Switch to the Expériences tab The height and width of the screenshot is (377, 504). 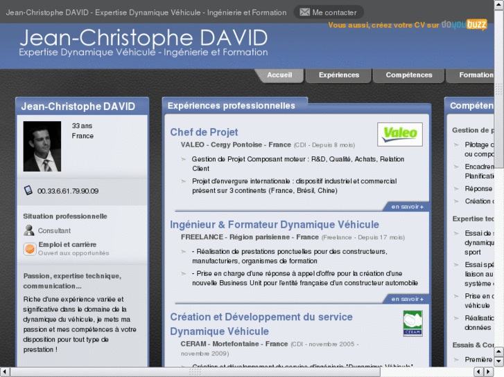point(339,75)
